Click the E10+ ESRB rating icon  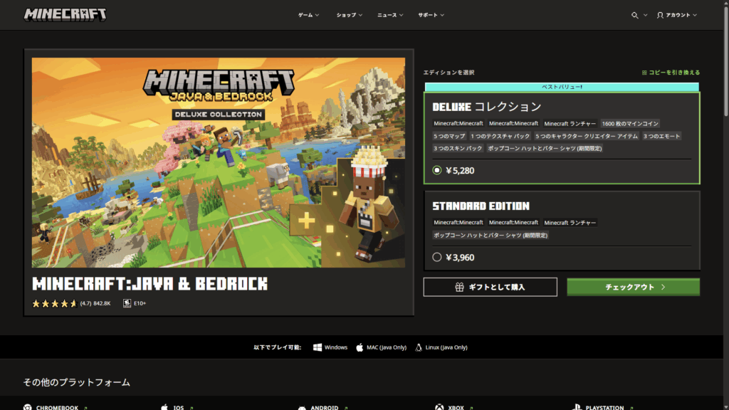tap(127, 303)
